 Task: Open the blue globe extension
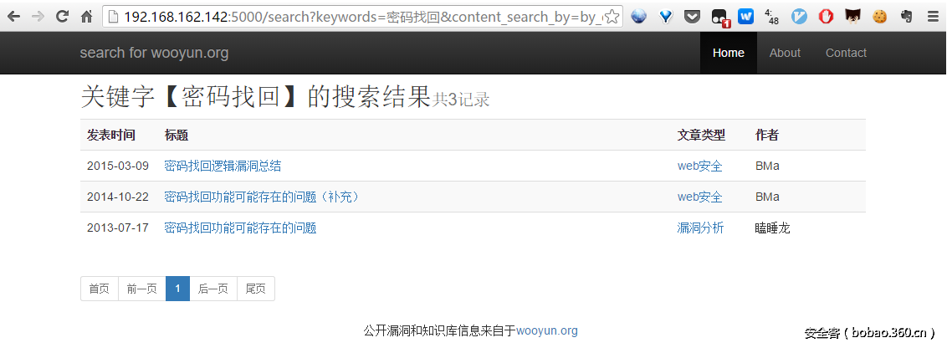coord(638,17)
